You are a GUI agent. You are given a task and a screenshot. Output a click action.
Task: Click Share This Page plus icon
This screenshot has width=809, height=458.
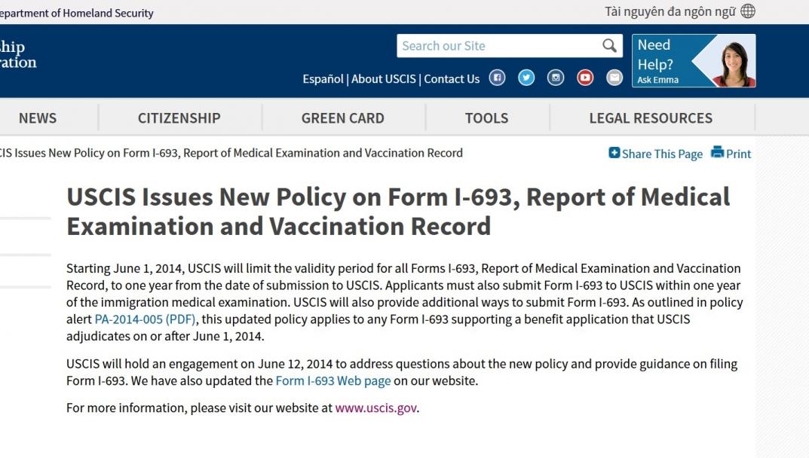coord(614,153)
